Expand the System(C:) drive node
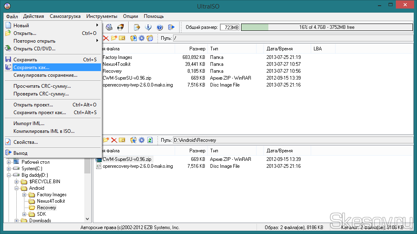 9,169
